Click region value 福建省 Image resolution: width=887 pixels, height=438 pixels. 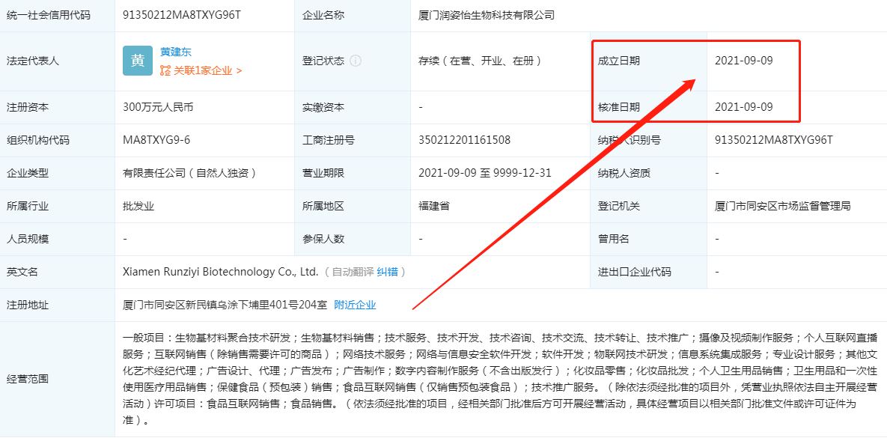(434, 206)
